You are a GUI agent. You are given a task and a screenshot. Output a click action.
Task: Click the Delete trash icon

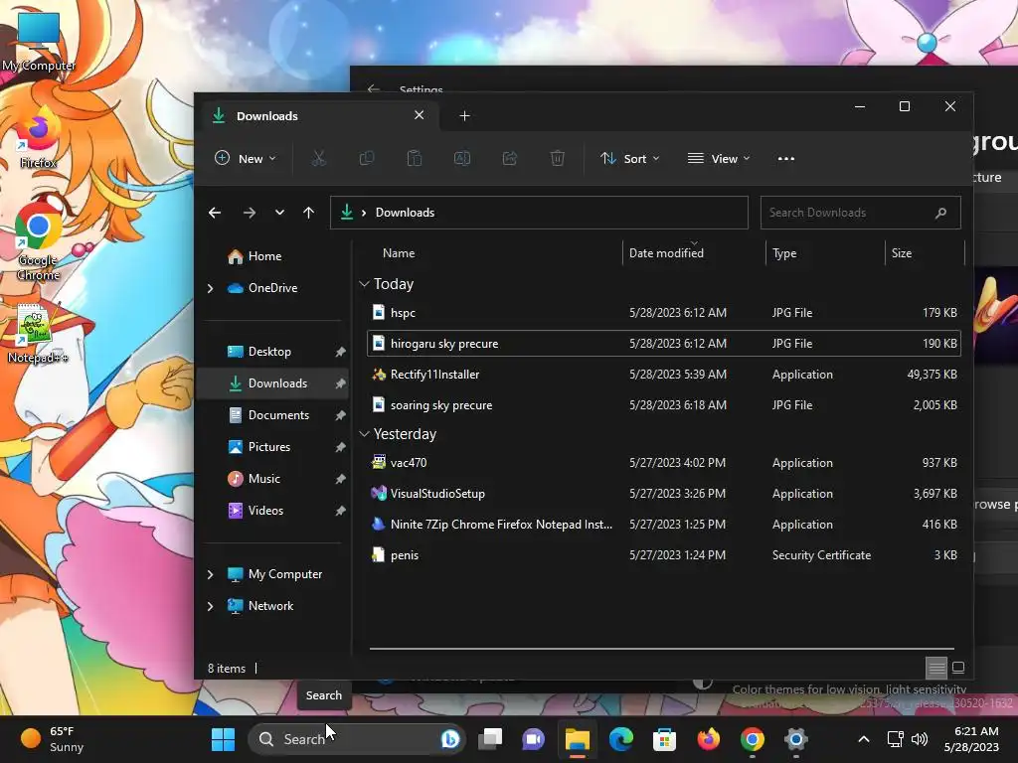[557, 158]
